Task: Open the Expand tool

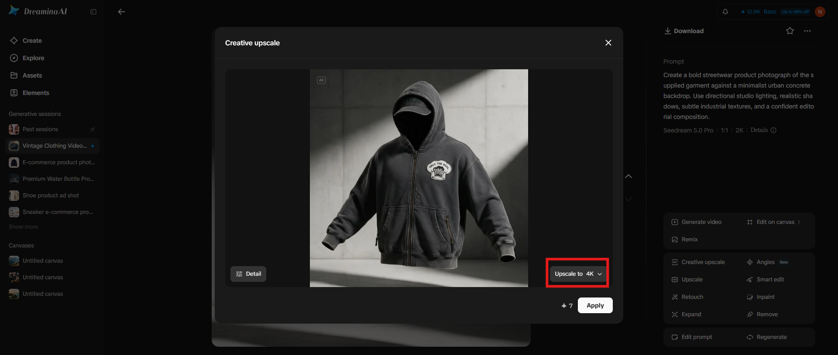Action: [x=687, y=314]
